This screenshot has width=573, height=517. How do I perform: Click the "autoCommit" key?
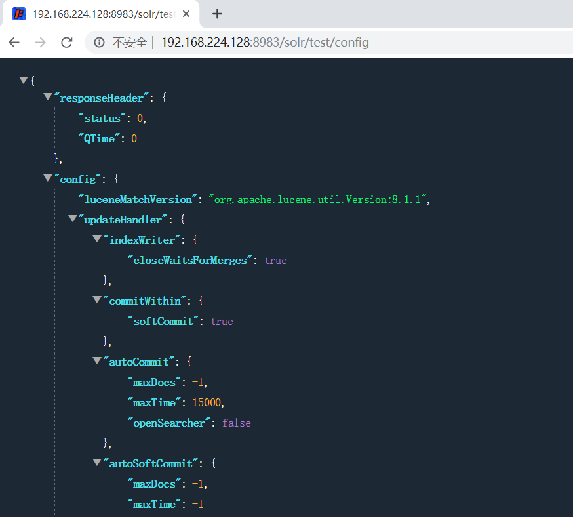139,362
